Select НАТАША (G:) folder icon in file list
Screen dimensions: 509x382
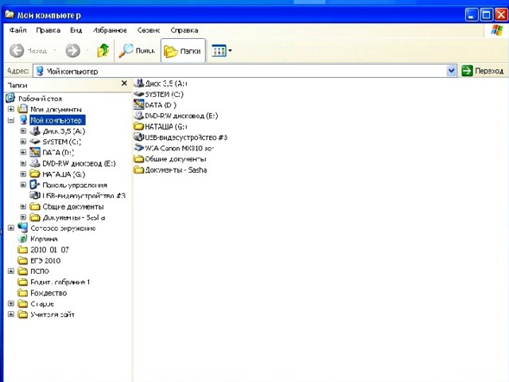point(139,127)
